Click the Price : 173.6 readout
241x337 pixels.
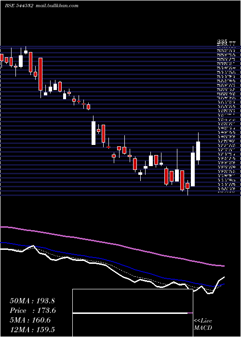(33, 311)
